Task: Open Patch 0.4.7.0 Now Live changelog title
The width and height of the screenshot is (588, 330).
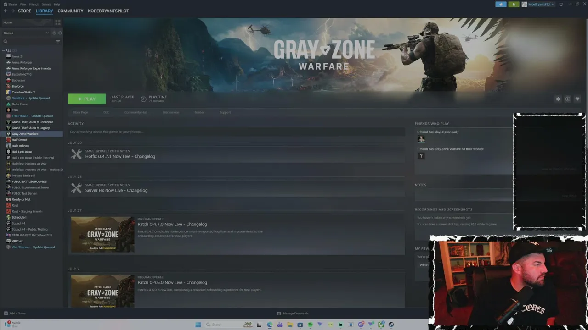Action: pyautogui.click(x=172, y=224)
